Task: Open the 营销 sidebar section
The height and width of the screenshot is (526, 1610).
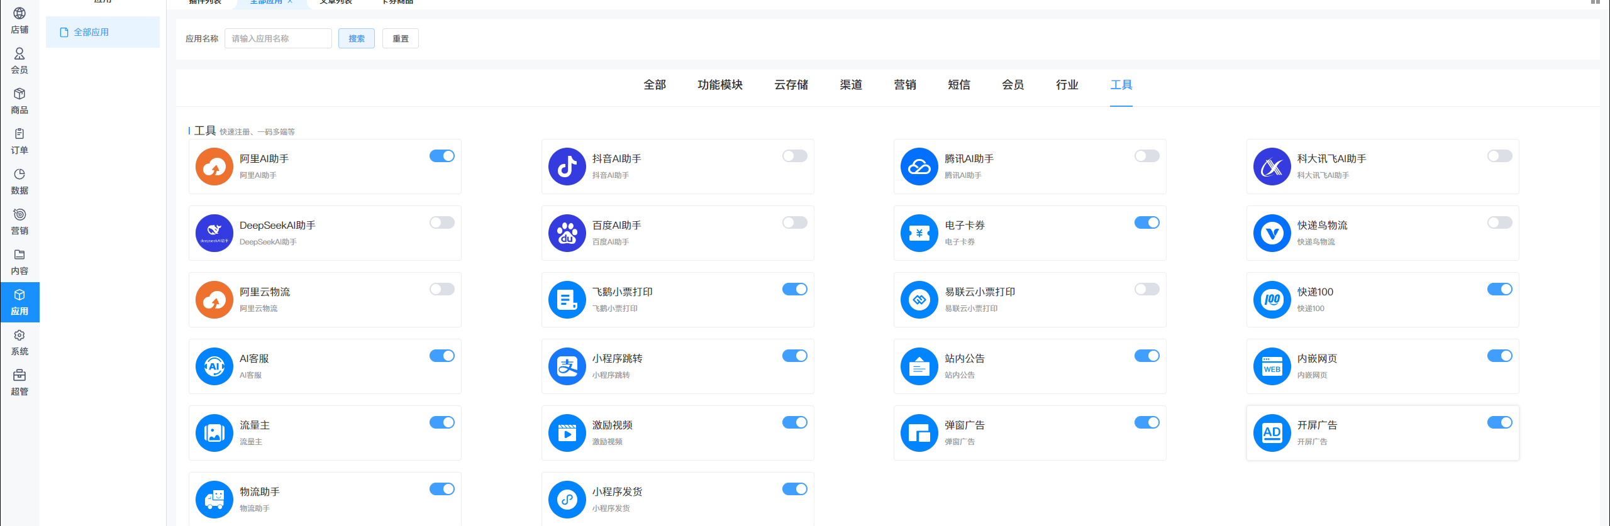Action: 19,222
